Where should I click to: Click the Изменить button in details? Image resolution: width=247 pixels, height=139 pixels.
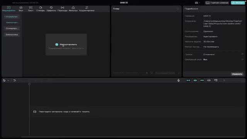click(x=237, y=74)
